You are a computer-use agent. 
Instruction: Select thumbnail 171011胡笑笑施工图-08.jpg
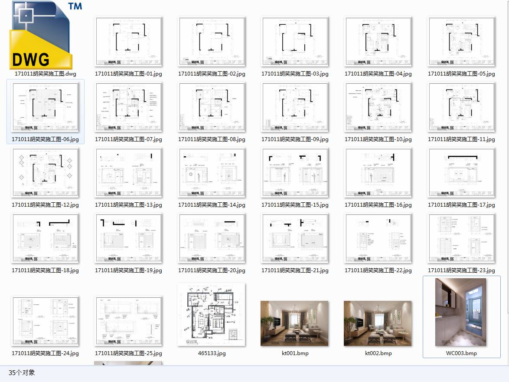(212, 107)
